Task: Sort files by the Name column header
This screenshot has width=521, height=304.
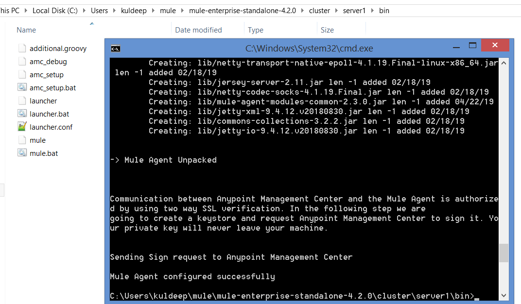Action: click(x=26, y=30)
